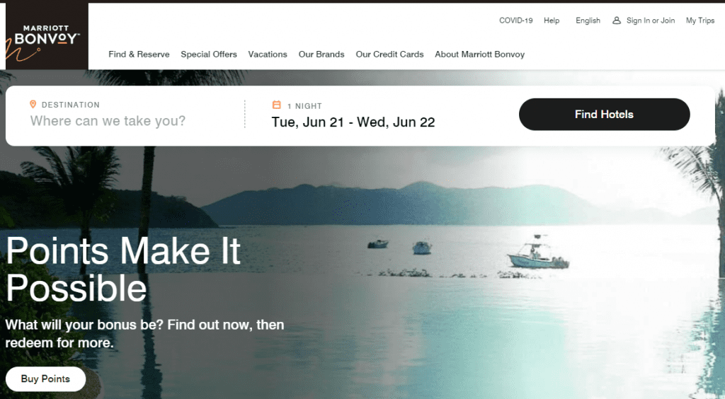Click the orange calendar icon

pyautogui.click(x=277, y=105)
